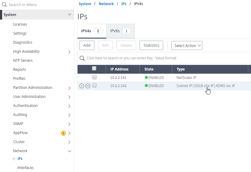Expand AppFlow submenu arrow
Viewport: 251px width, 172px height.
click(x=69, y=133)
